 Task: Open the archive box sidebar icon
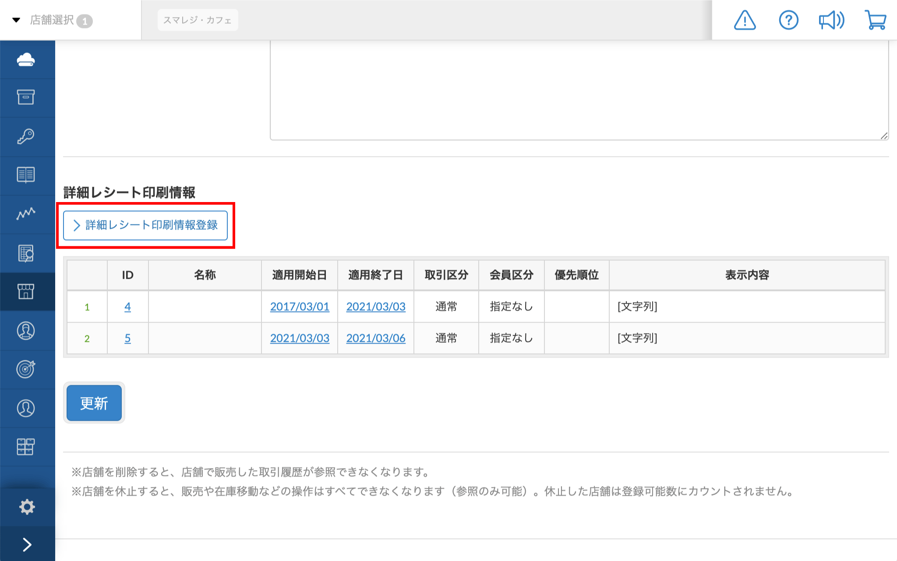(x=26, y=97)
